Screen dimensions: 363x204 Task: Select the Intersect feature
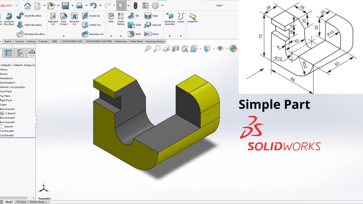tap(153, 25)
